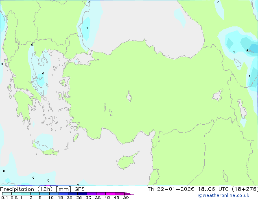Click the 35 to 40 mm legend swatch
The image size is (258, 199).
click(x=101, y=194)
